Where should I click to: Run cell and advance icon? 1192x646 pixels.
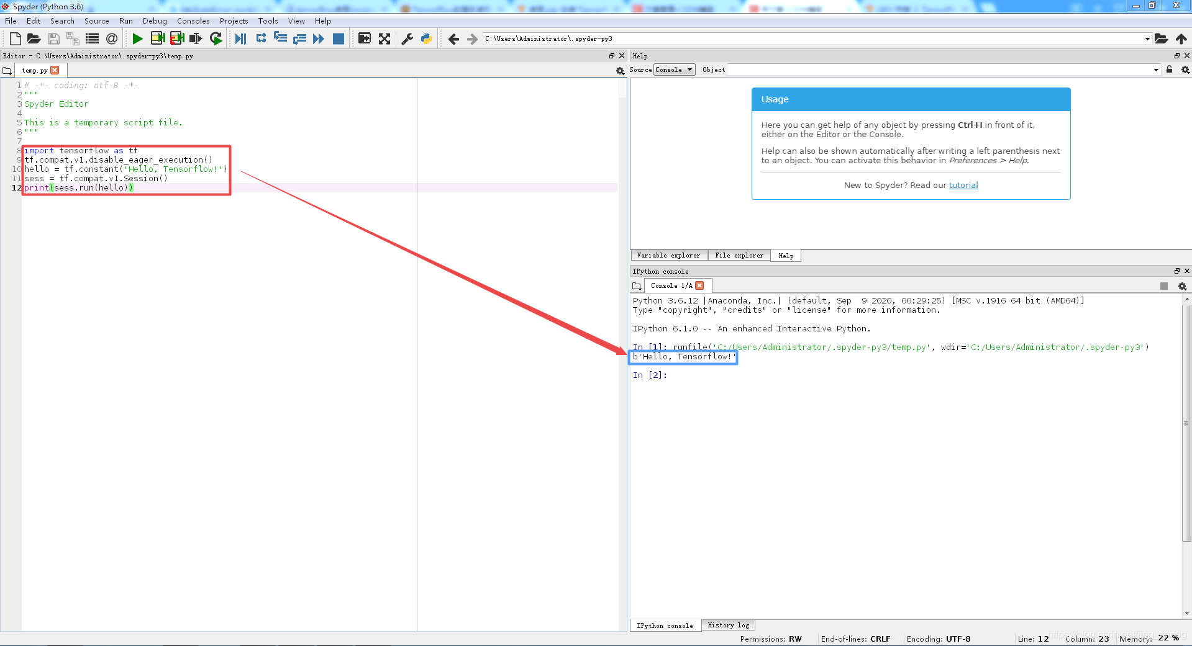177,38
